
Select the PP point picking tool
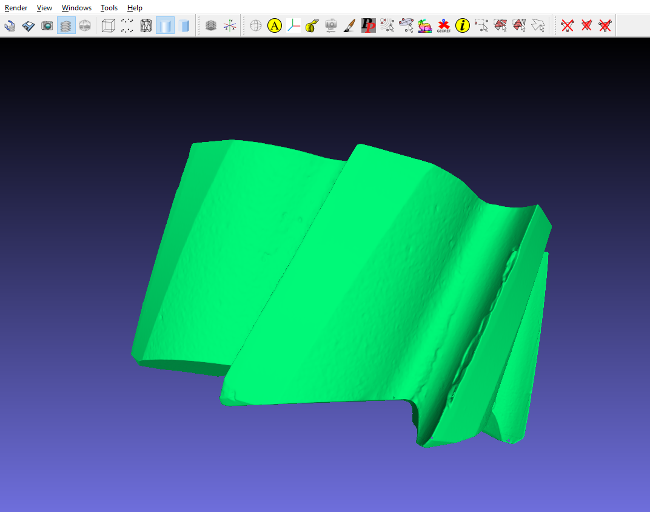(368, 25)
